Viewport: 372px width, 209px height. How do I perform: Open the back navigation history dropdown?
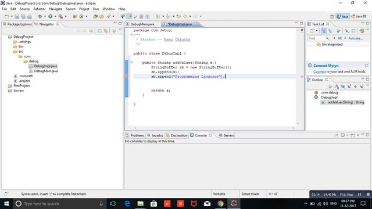[x=190, y=16]
